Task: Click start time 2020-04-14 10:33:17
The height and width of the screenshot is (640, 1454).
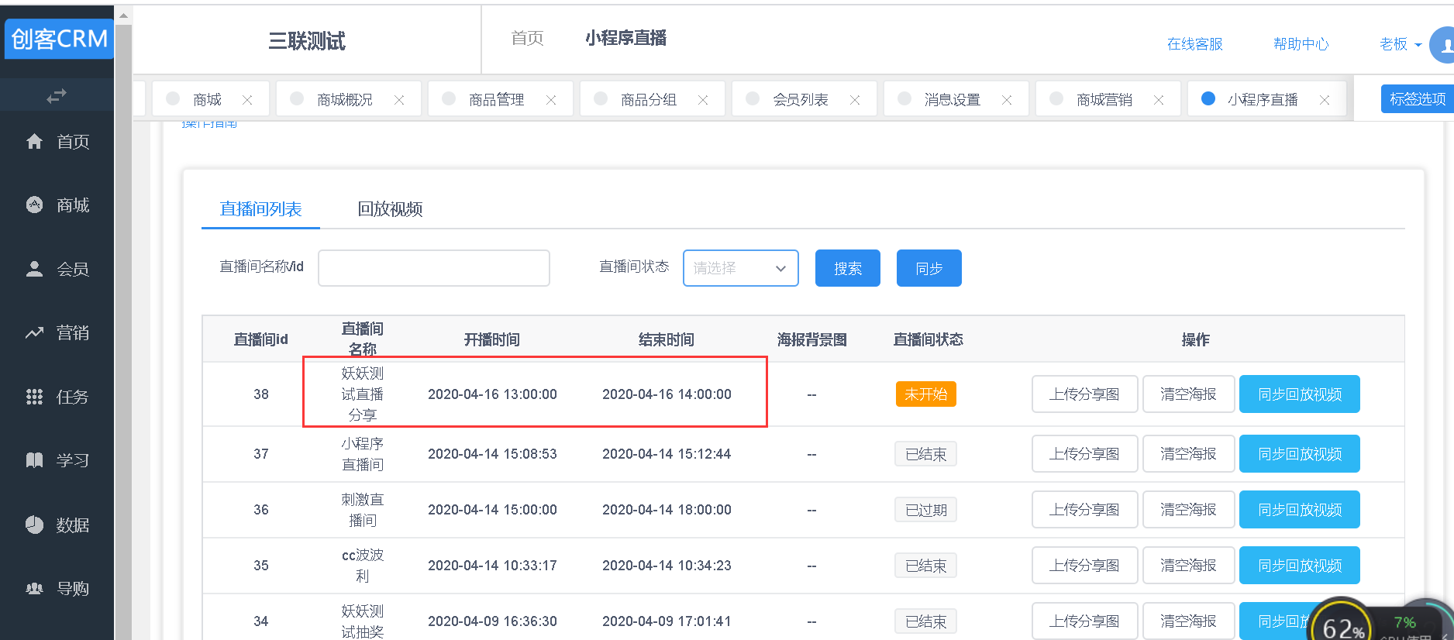Action: click(492, 566)
